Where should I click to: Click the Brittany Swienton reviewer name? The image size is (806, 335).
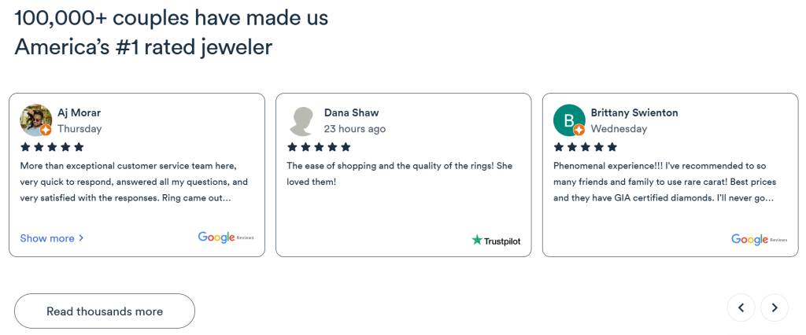(634, 112)
